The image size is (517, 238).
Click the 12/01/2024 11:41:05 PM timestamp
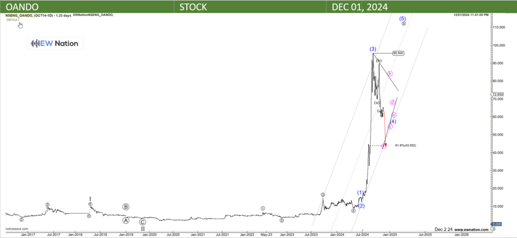point(471,15)
